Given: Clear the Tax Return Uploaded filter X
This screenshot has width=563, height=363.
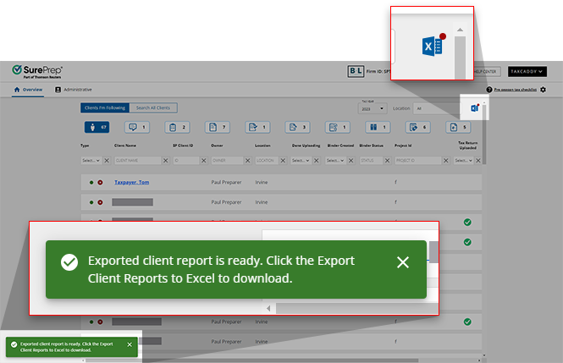Looking at the screenshot, I should click(x=478, y=160).
